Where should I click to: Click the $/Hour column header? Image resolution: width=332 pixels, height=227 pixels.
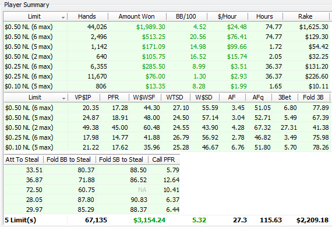(227, 16)
